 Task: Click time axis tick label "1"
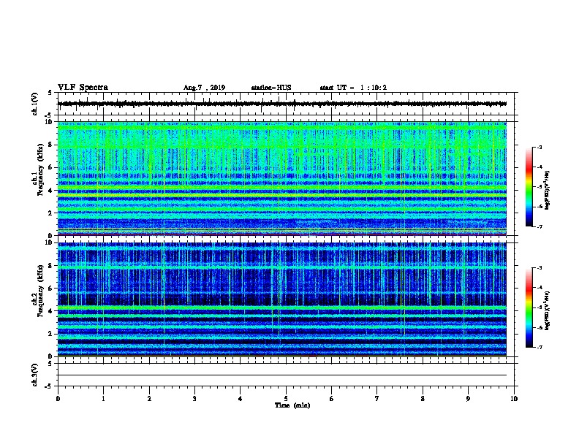click(103, 399)
